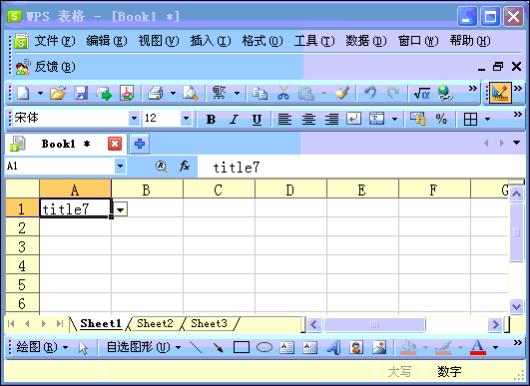Click merge cells icon
The width and height of the screenshot is (530, 386).
pyautogui.click(x=376, y=119)
